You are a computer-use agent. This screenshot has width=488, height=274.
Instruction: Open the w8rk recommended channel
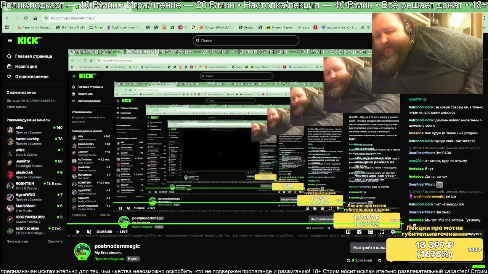[34, 152]
